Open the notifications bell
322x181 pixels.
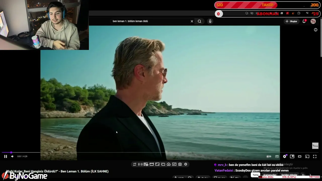coord(304,21)
